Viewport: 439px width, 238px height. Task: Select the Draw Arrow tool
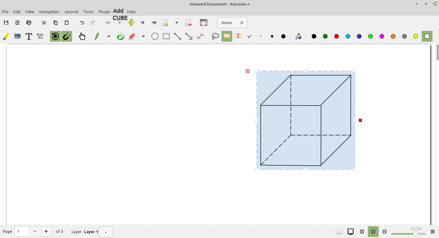pyautogui.click(x=189, y=36)
